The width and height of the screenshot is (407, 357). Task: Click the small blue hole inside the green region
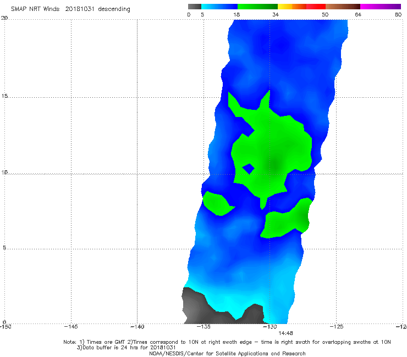click(x=249, y=169)
